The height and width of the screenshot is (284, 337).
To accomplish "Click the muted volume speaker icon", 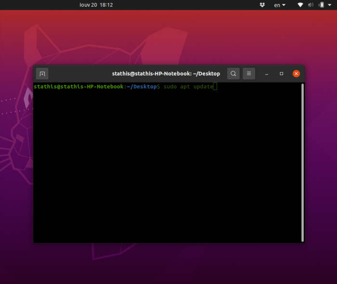I will coord(311,5).
